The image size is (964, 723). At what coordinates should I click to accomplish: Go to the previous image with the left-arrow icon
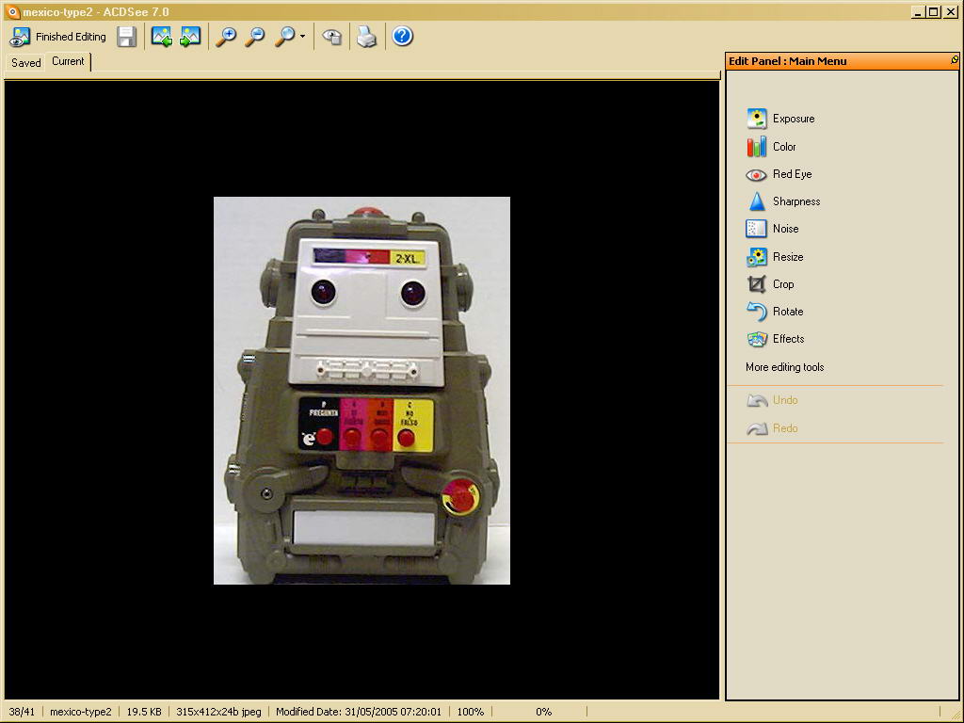(x=162, y=37)
